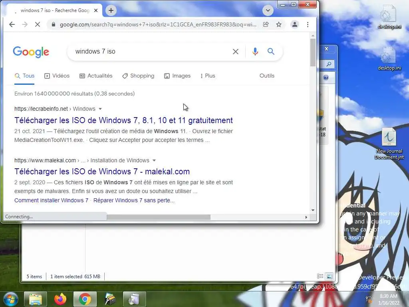The height and width of the screenshot is (307, 409).
Task: Open the Chrome profile avatar menu
Action: (x=295, y=24)
